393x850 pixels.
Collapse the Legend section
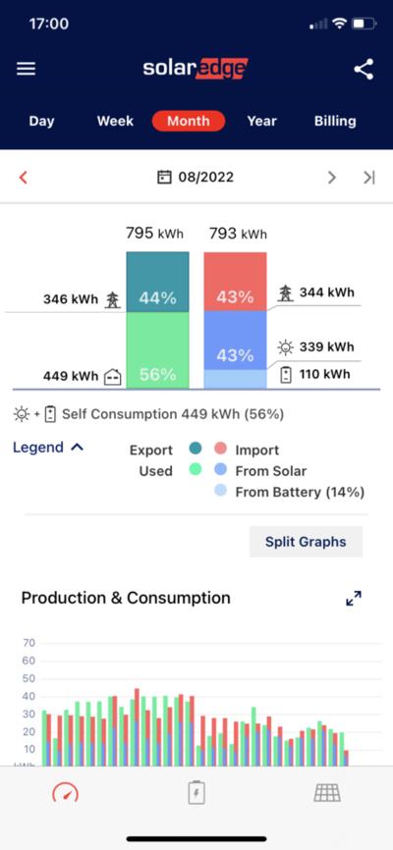[48, 448]
